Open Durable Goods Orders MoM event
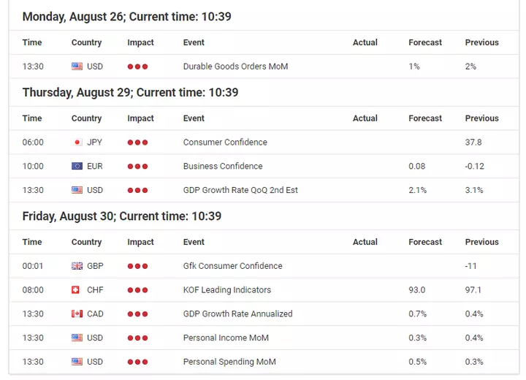 click(235, 66)
